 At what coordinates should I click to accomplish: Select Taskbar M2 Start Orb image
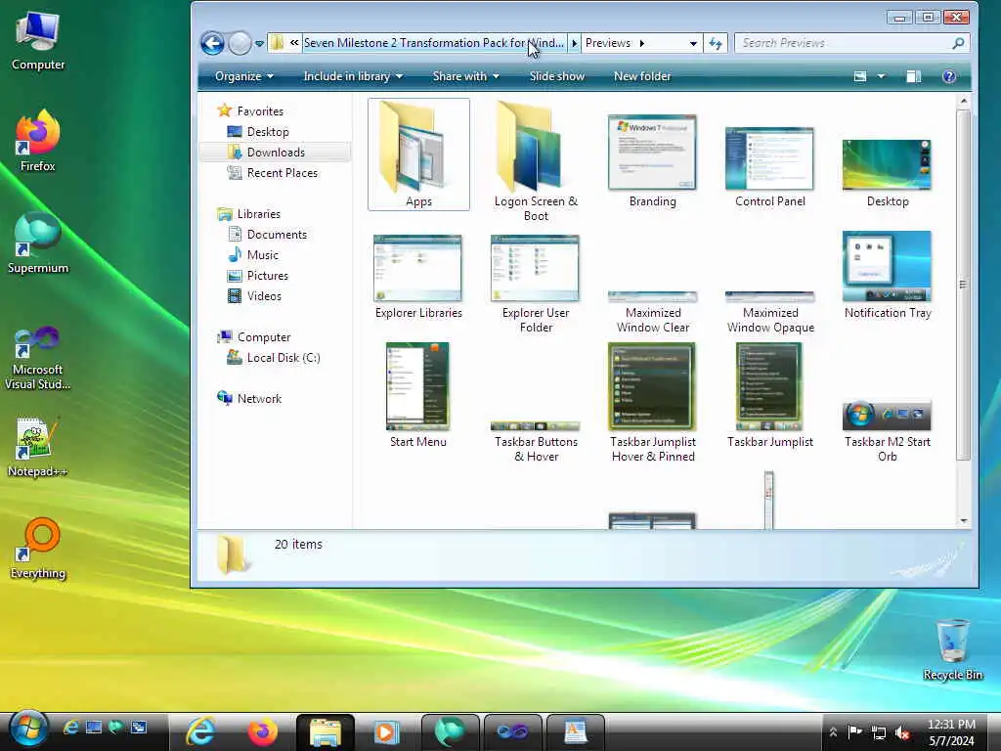[888, 431]
